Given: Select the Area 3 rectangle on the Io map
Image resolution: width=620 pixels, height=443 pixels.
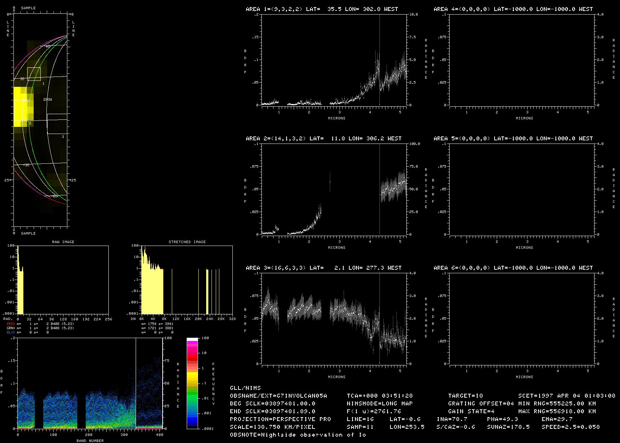Looking at the screenshot, I should click(x=57, y=124).
